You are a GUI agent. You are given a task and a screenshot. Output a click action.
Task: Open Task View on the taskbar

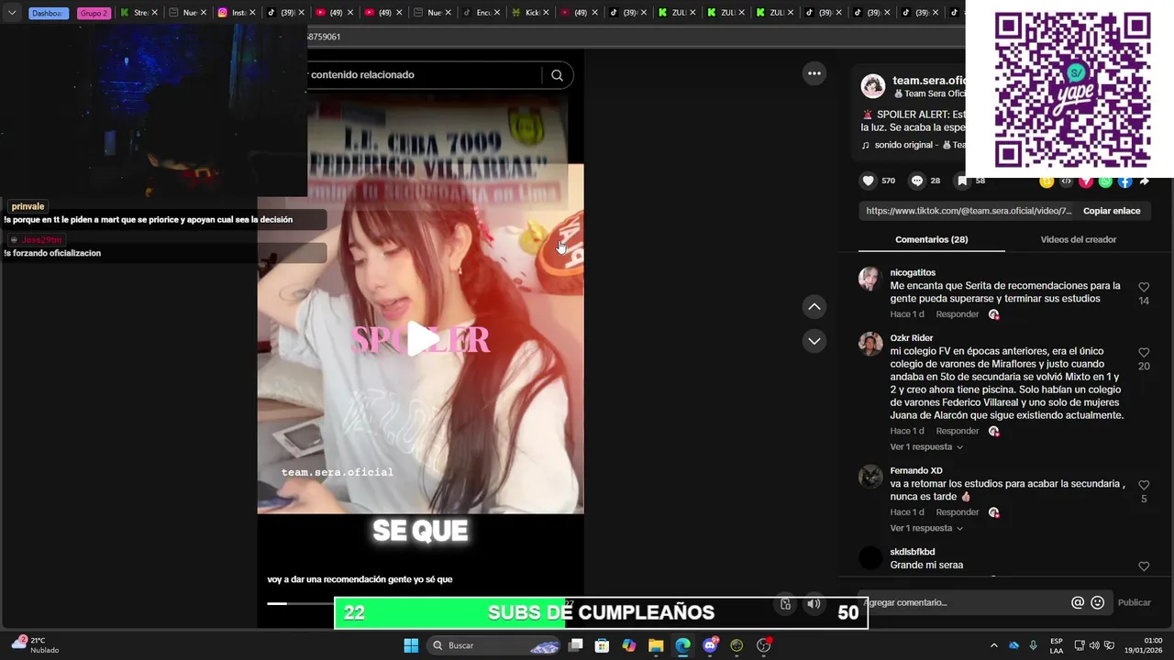pos(575,645)
